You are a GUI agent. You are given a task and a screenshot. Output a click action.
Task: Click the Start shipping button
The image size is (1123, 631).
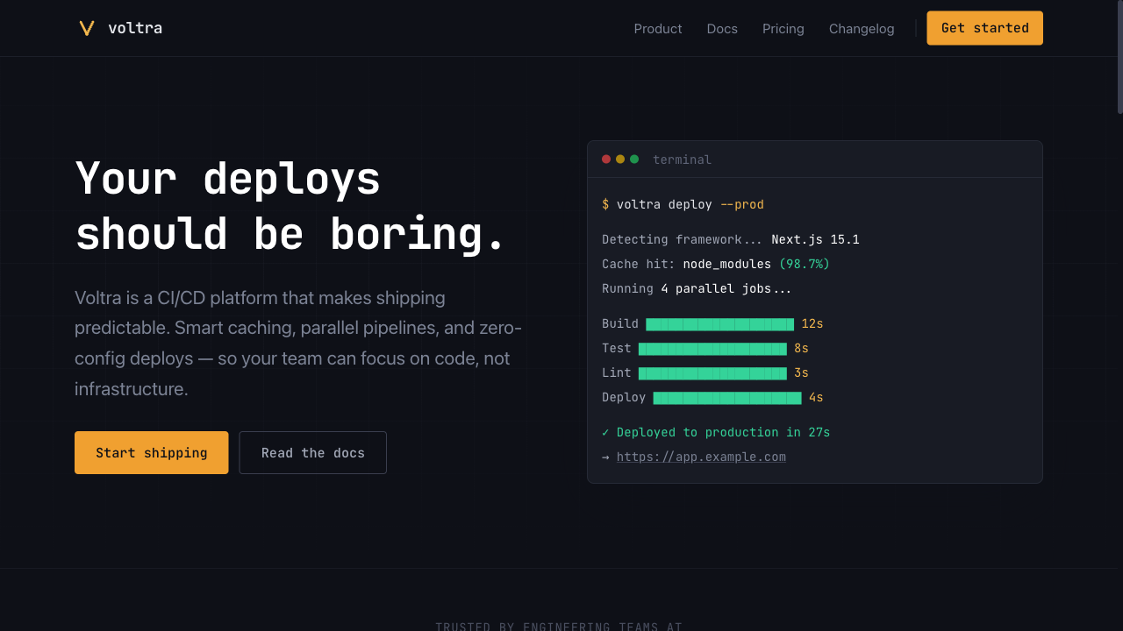pyautogui.click(x=152, y=452)
